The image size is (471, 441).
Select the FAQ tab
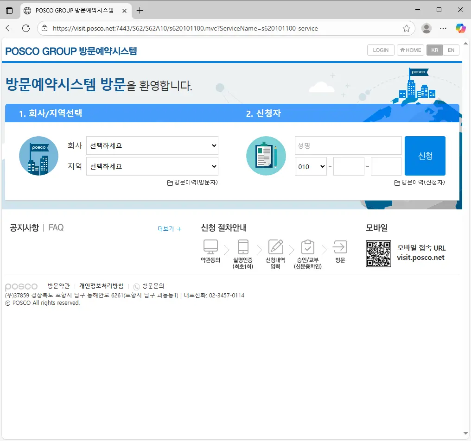click(56, 227)
